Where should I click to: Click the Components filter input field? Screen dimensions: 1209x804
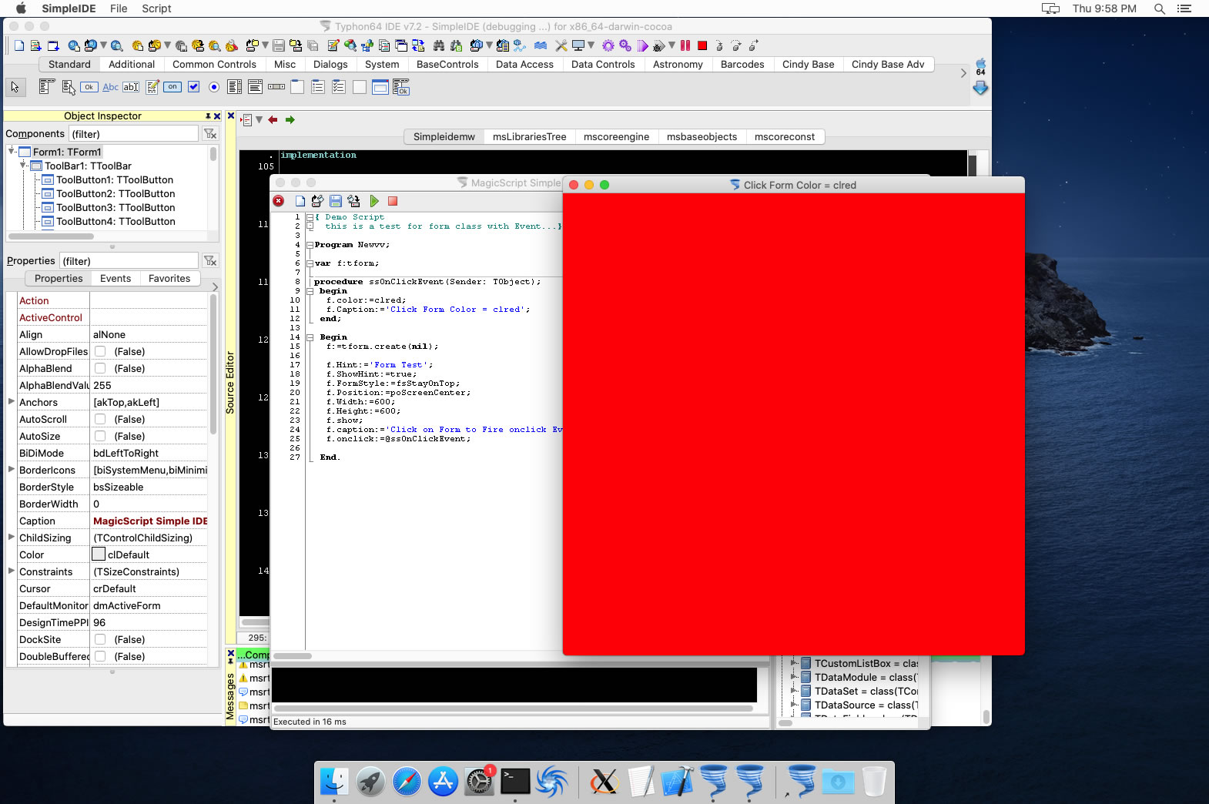(133, 134)
